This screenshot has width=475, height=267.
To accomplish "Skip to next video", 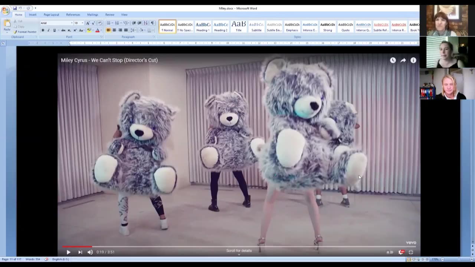I will 80,252.
